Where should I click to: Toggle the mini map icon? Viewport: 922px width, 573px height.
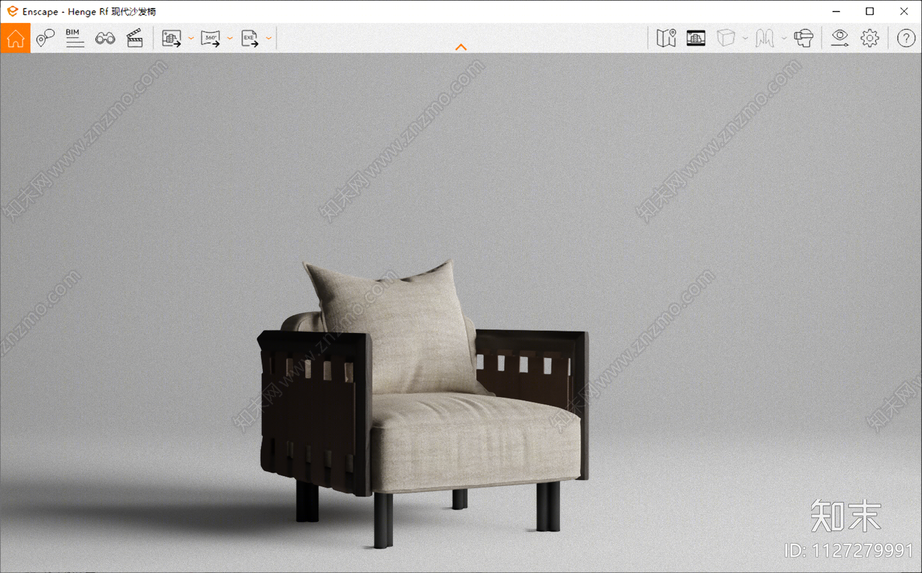[666, 39]
